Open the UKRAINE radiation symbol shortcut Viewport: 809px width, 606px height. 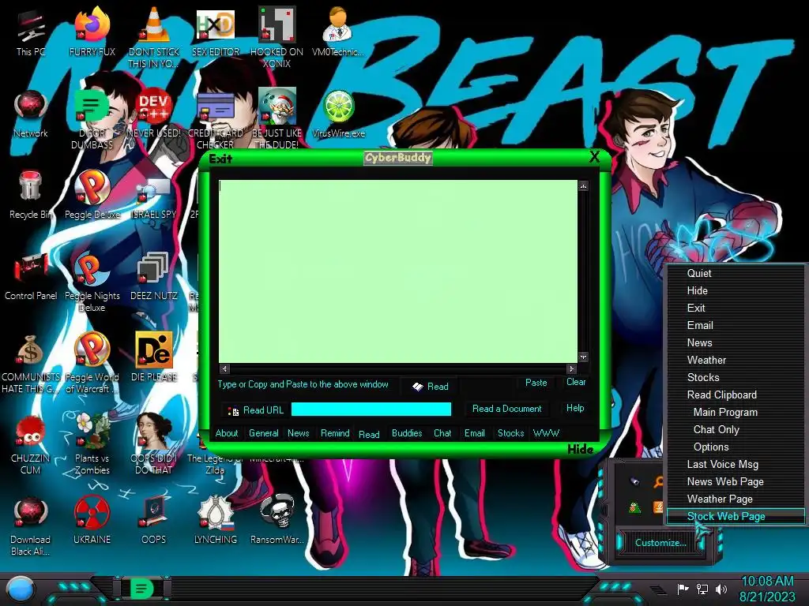tap(92, 521)
